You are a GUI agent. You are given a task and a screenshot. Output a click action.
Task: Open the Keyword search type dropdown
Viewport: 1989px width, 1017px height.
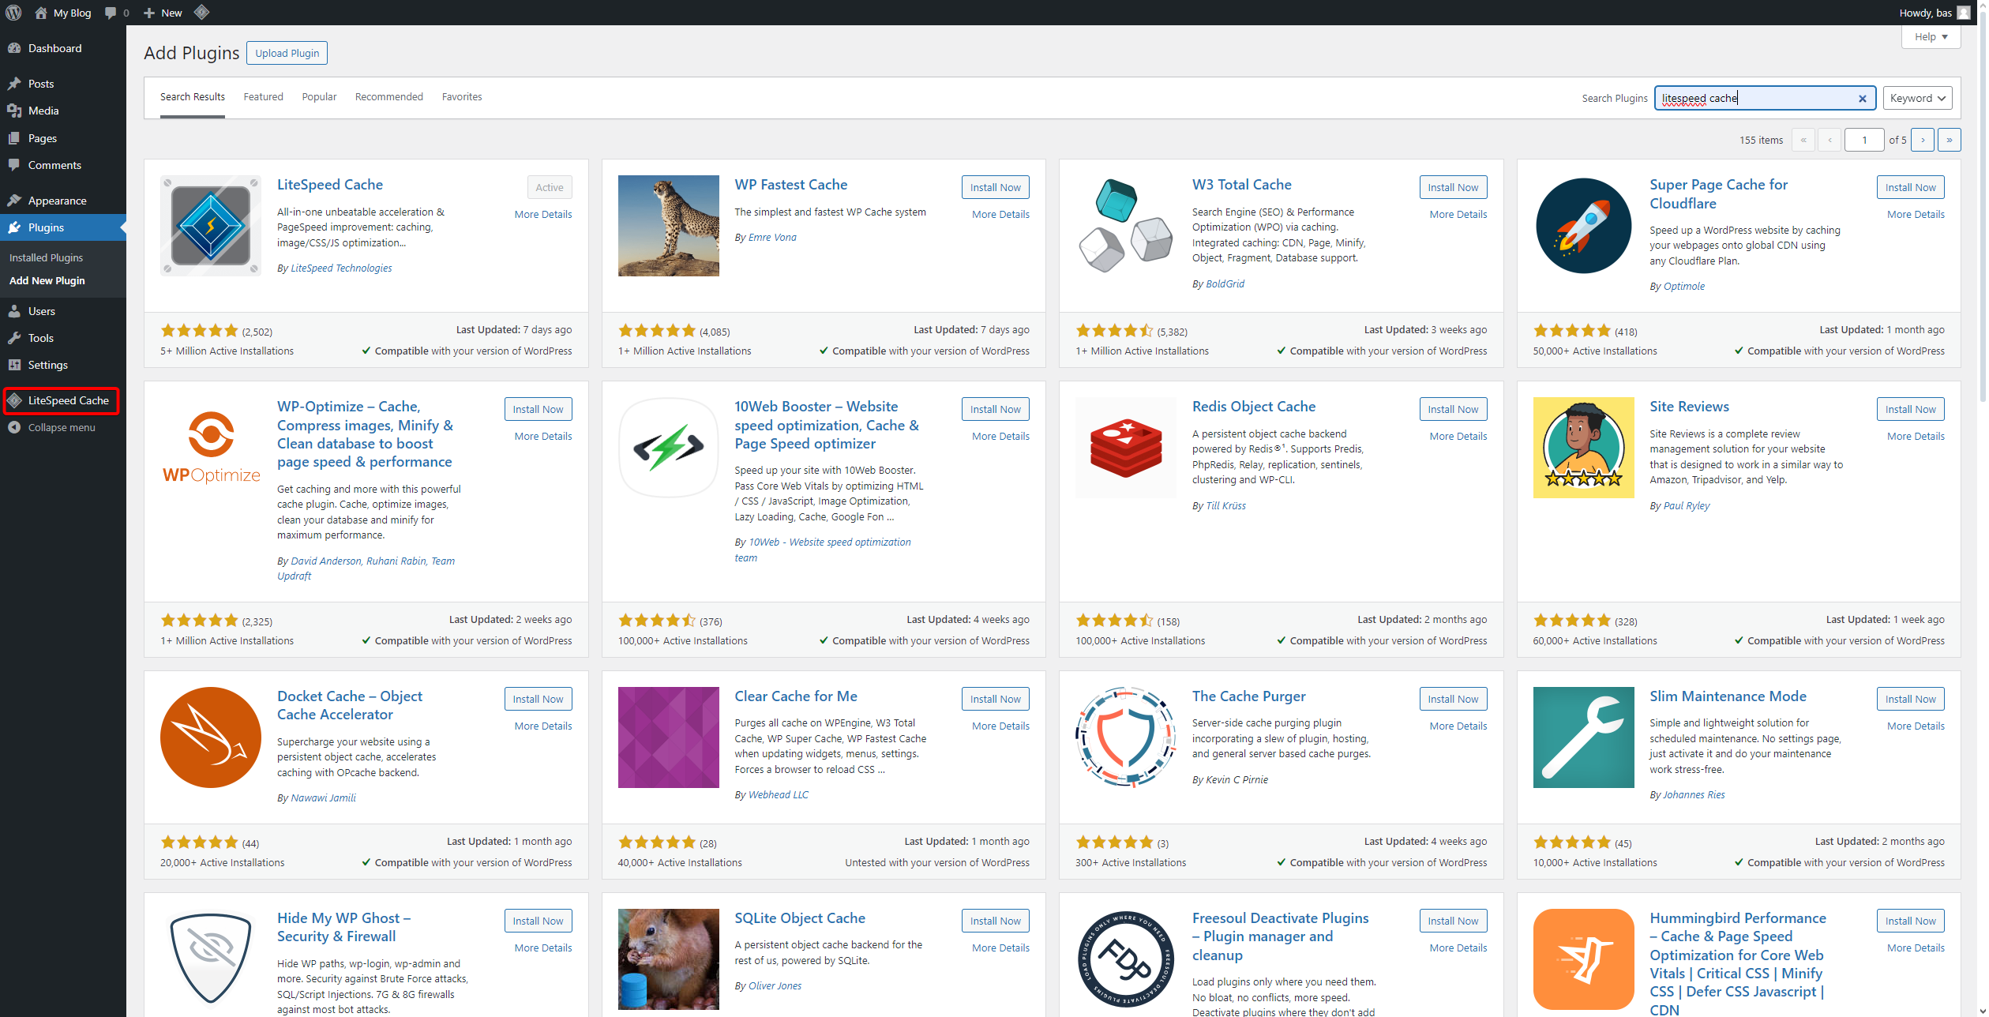[1916, 98]
